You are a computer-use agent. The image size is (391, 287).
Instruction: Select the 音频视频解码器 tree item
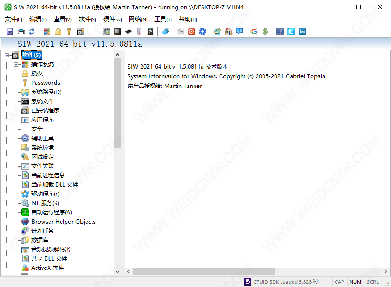click(51, 250)
